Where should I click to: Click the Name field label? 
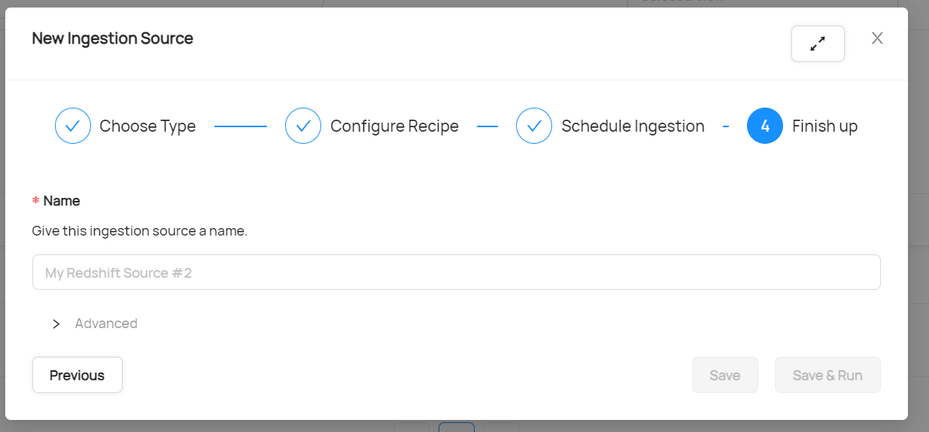pyautogui.click(x=62, y=201)
